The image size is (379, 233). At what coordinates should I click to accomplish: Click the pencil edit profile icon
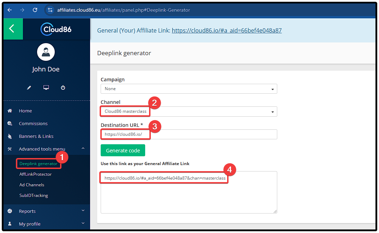pyautogui.click(x=29, y=88)
